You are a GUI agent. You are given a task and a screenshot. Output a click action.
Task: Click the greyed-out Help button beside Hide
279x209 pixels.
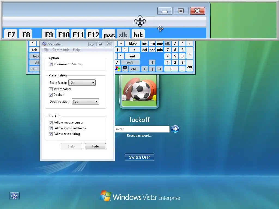(71, 146)
